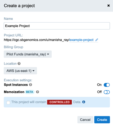The width and height of the screenshot is (113, 128).
Task: Open the Billing Group dropdown
Action: pos(28,54)
